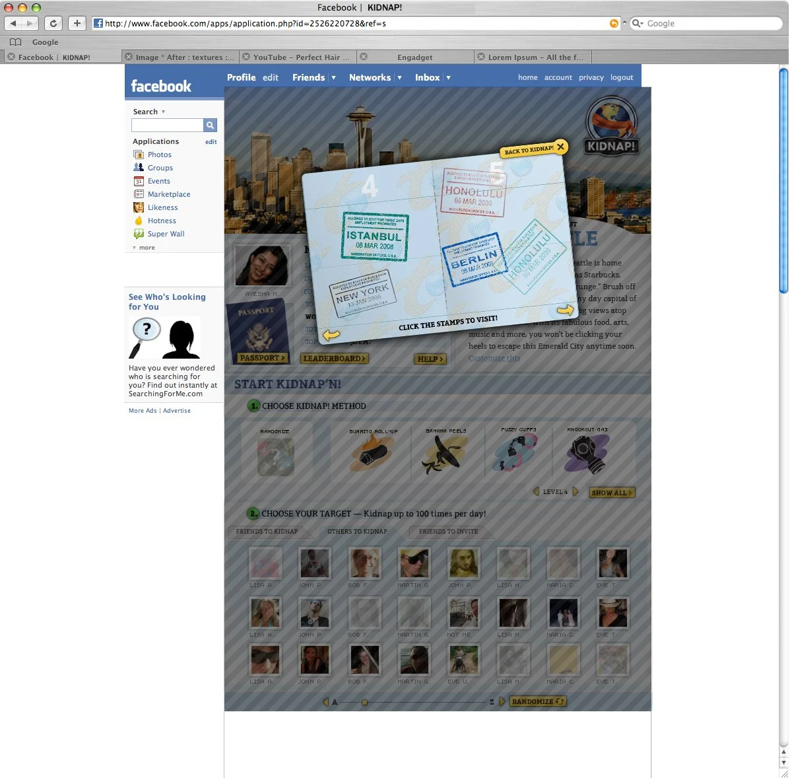Close the passport with the X button

coord(560,147)
